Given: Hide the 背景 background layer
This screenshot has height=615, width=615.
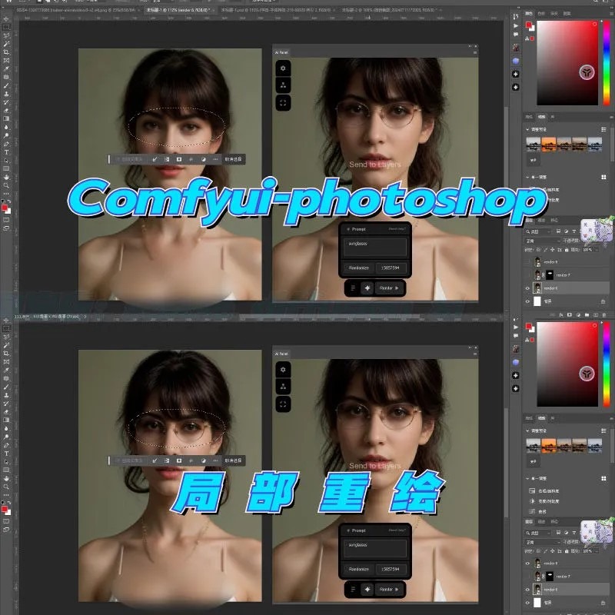Looking at the screenshot, I should click(x=527, y=301).
